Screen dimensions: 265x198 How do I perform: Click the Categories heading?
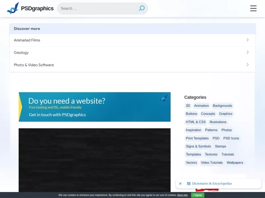[195, 97]
